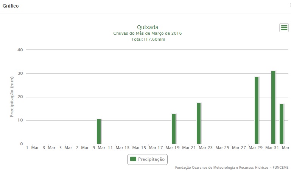Click the green Precipitação legend swatch

(x=133, y=159)
